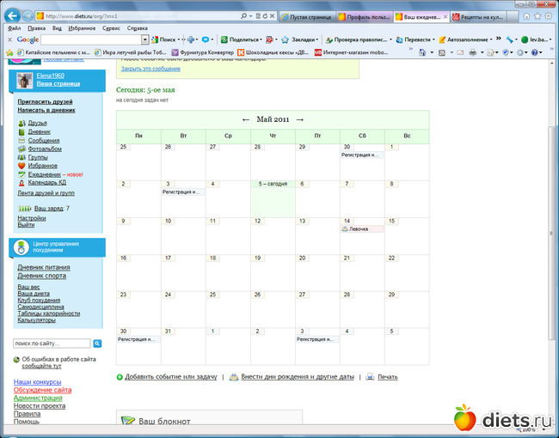559x438 pixels.
Task: Click the Friends (Друзья) sidebar icon
Action: click(x=21, y=123)
